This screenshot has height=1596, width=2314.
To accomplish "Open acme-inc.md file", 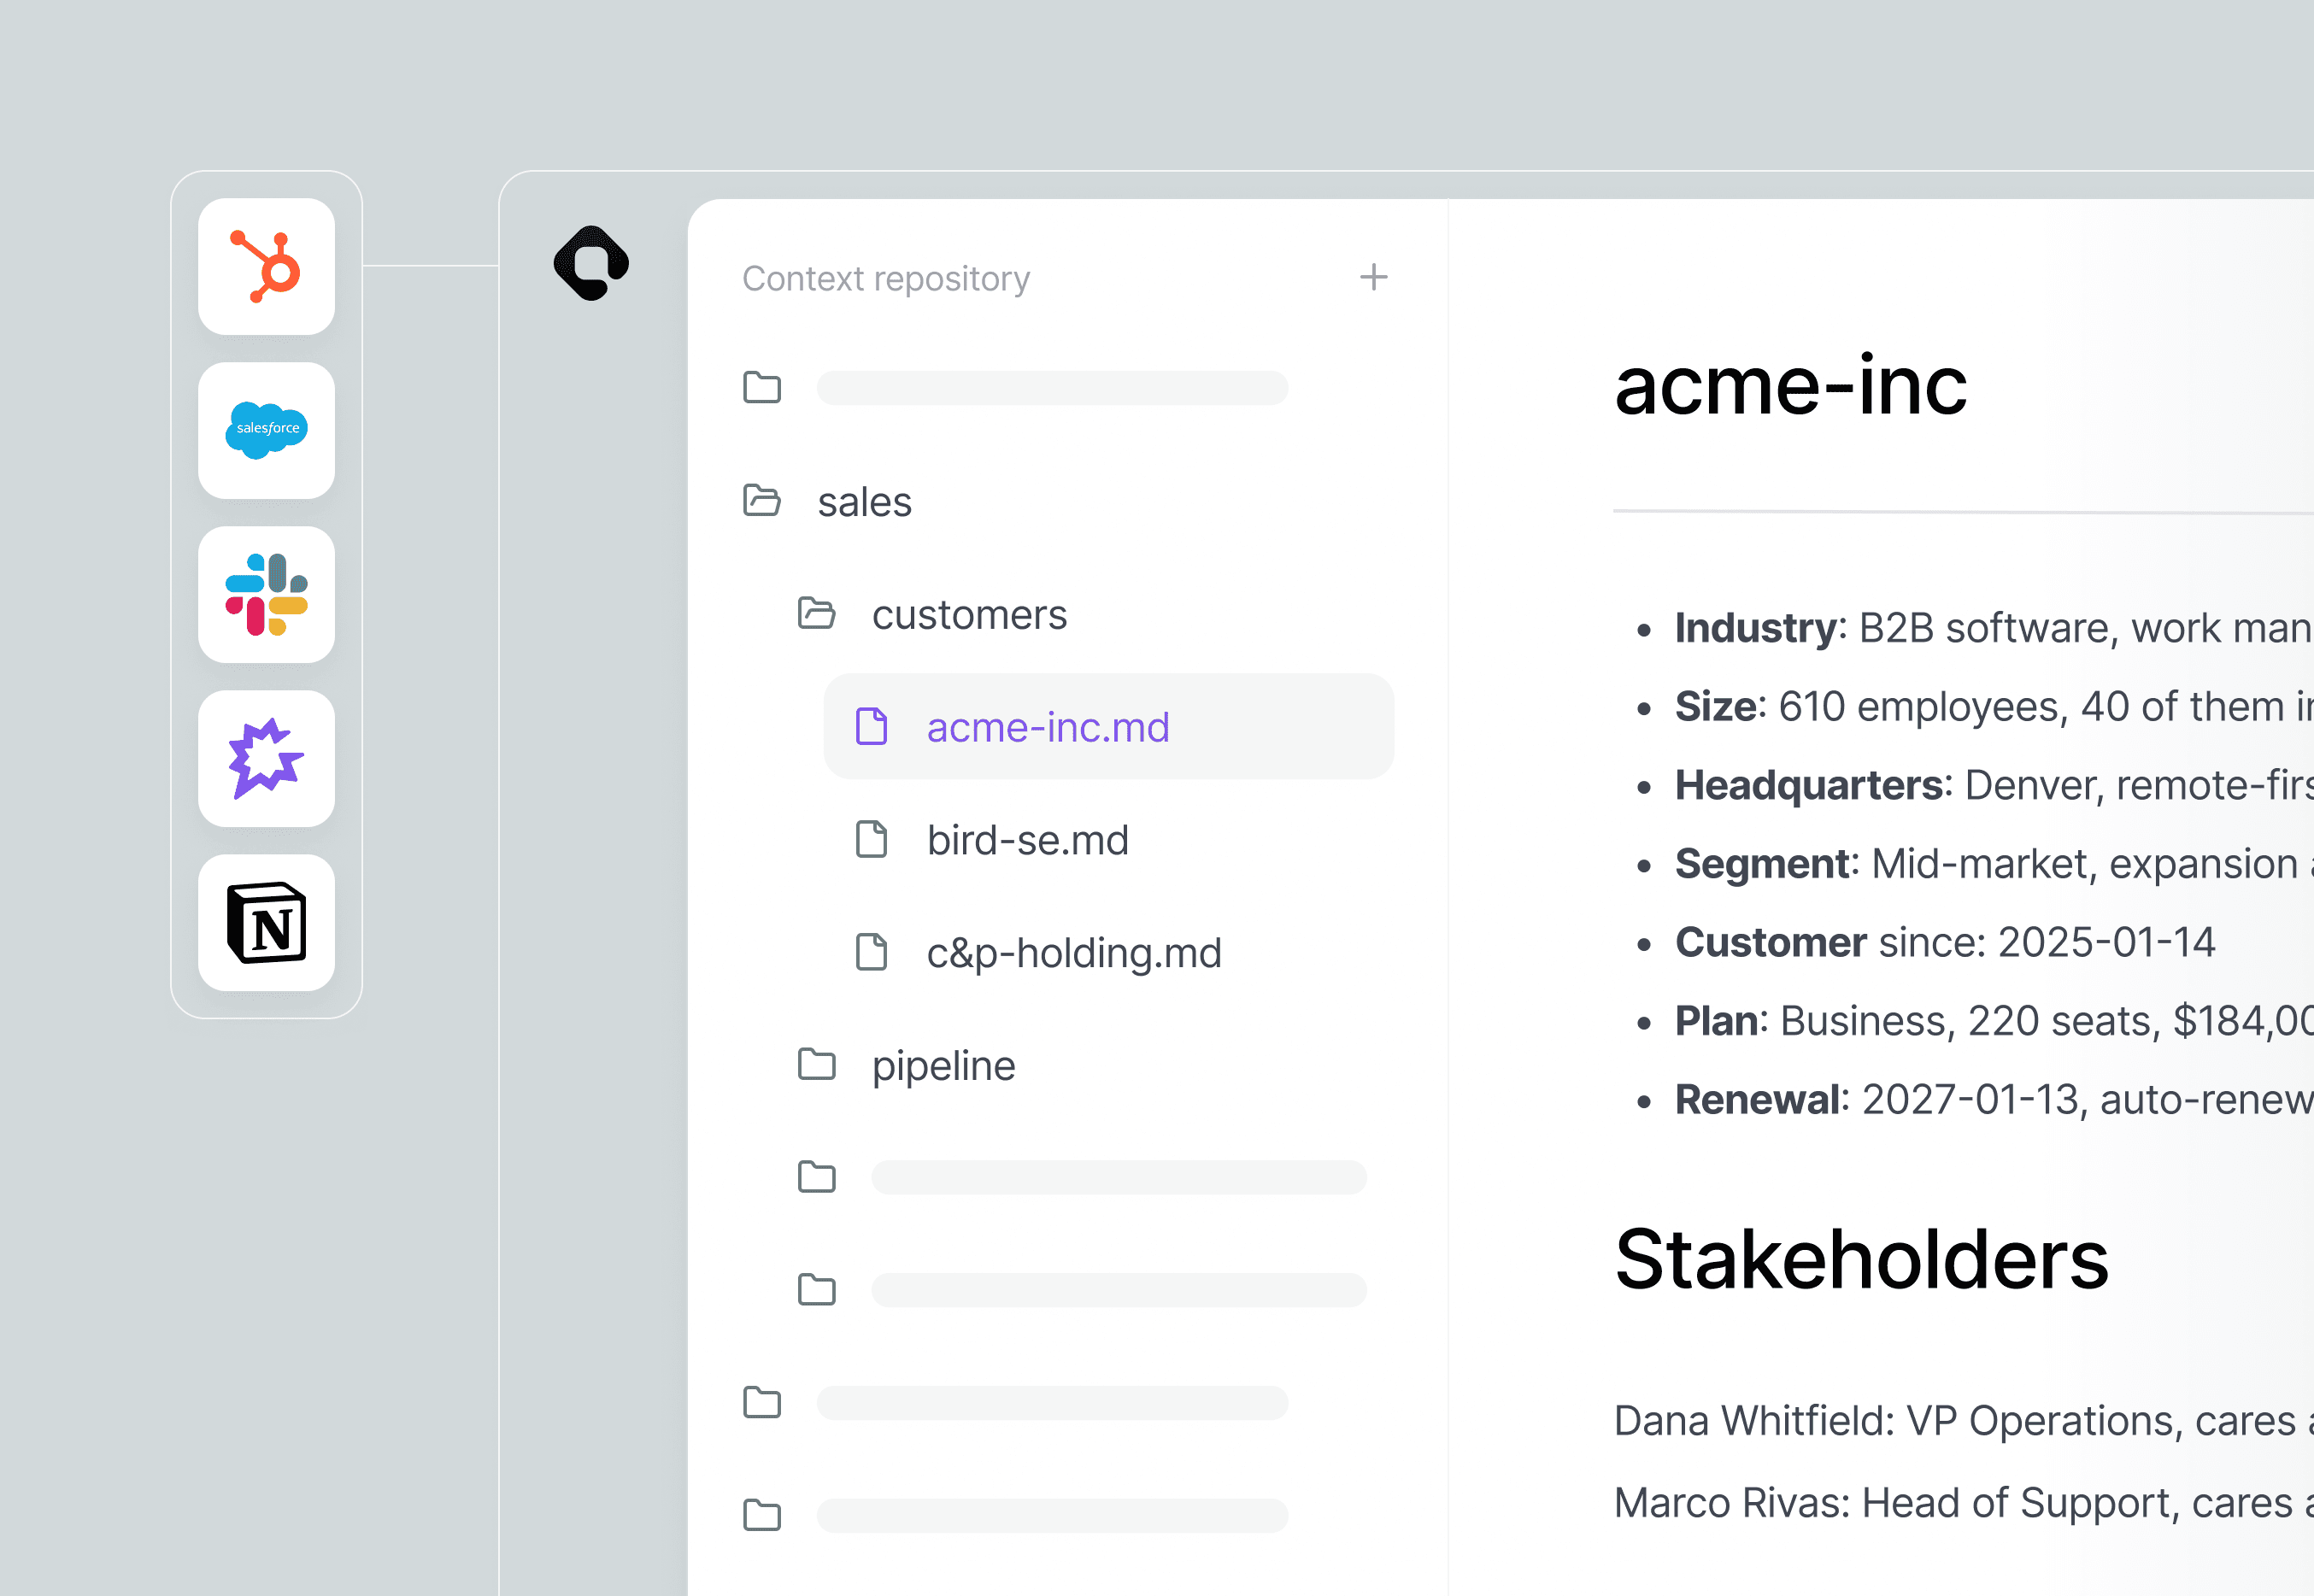I will click(1108, 726).
